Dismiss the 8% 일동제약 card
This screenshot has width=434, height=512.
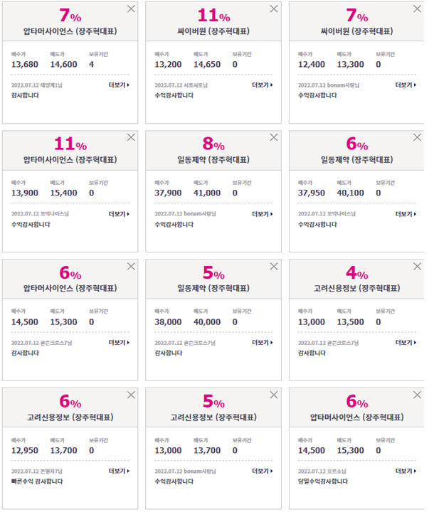pyautogui.click(x=274, y=137)
